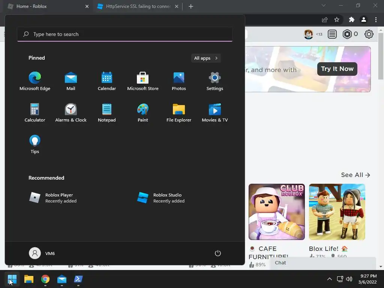The width and height of the screenshot is (384, 288).
Task: Close the HttpService SSL tab
Action: tap(177, 6)
